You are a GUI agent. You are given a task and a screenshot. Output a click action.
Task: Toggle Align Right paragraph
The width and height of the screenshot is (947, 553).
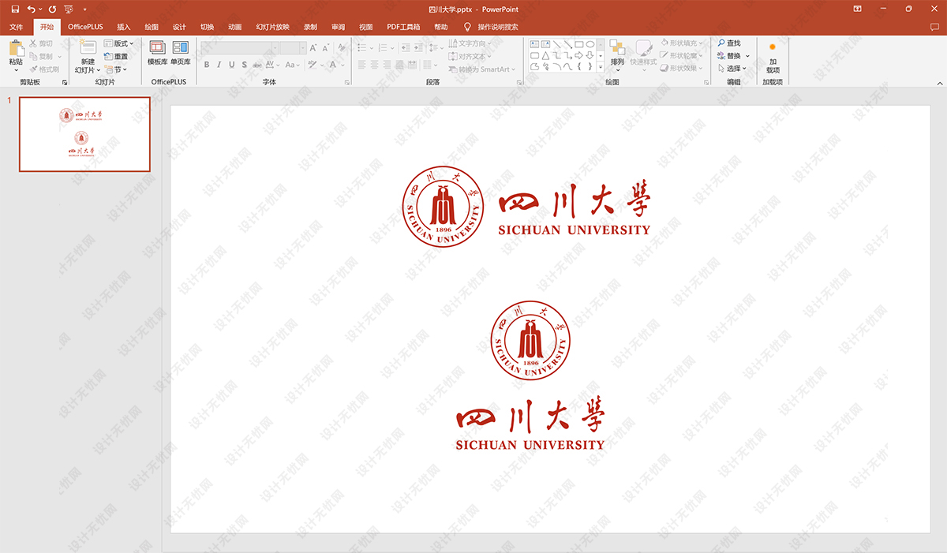[387, 65]
